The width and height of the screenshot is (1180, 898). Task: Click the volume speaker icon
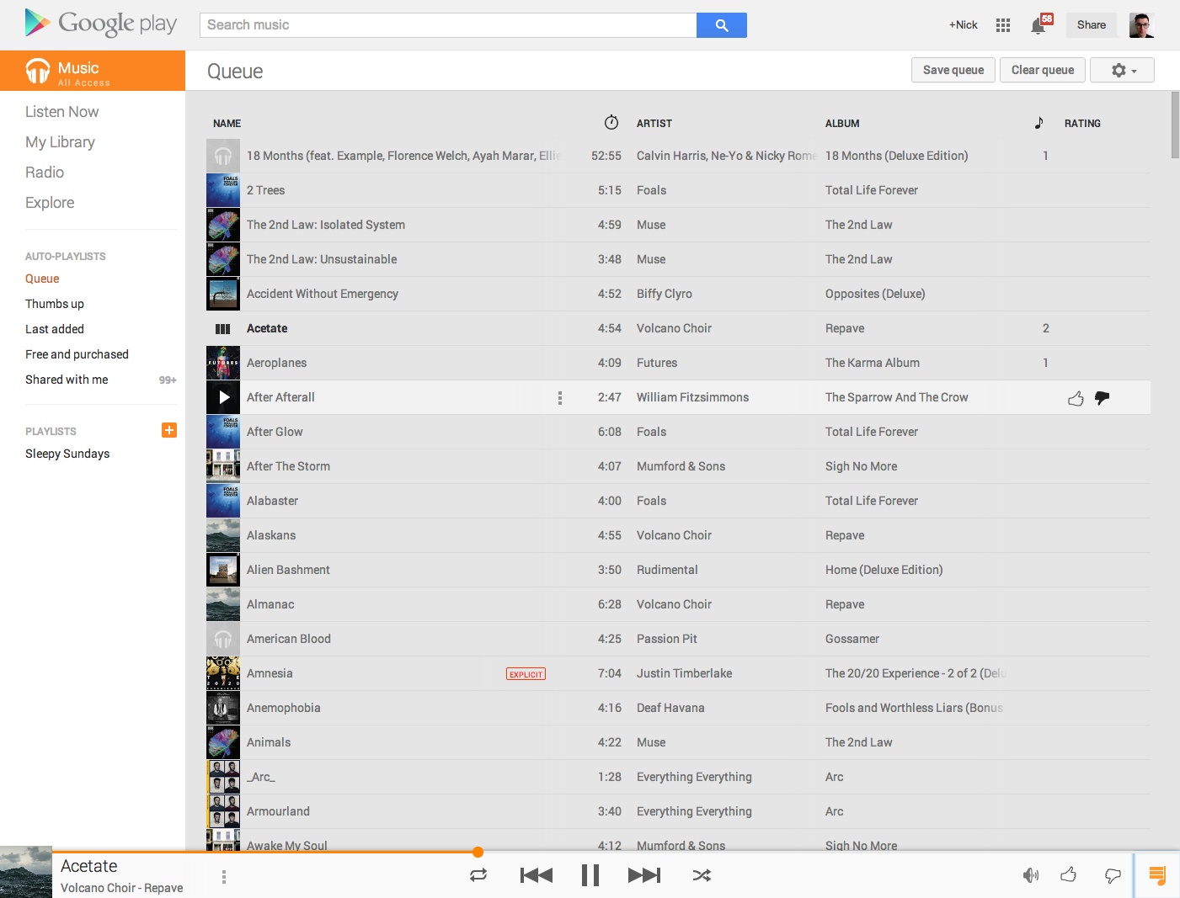1031,875
